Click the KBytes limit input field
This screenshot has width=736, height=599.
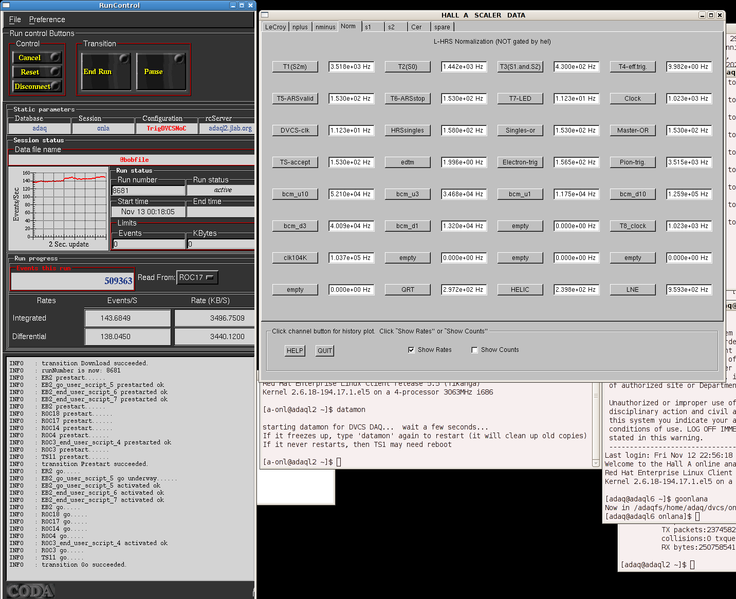tap(221, 244)
